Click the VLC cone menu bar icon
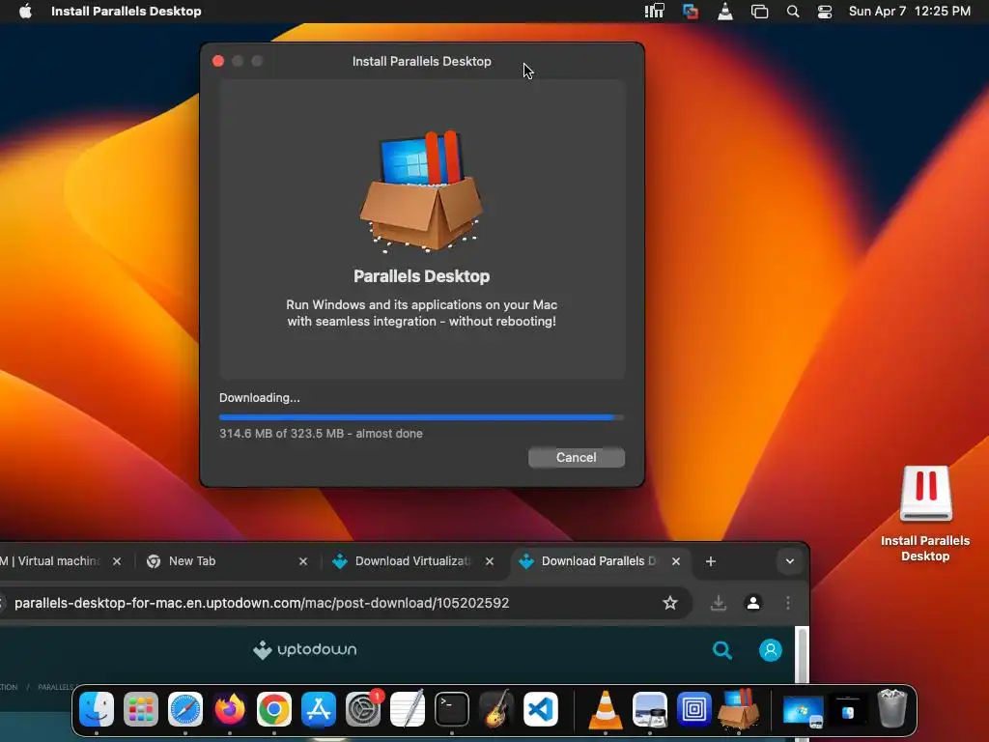Viewport: 989px width, 742px height. point(725,11)
